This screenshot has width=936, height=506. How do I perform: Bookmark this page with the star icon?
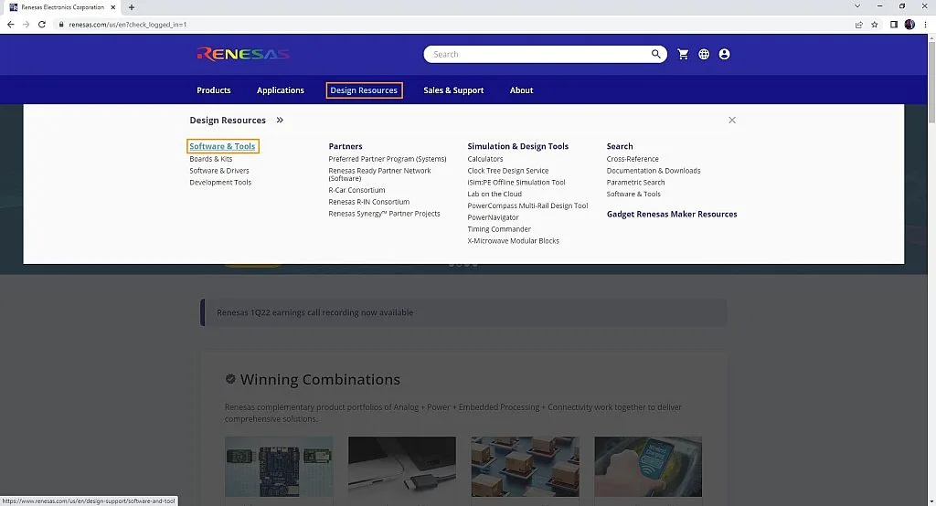(x=875, y=25)
